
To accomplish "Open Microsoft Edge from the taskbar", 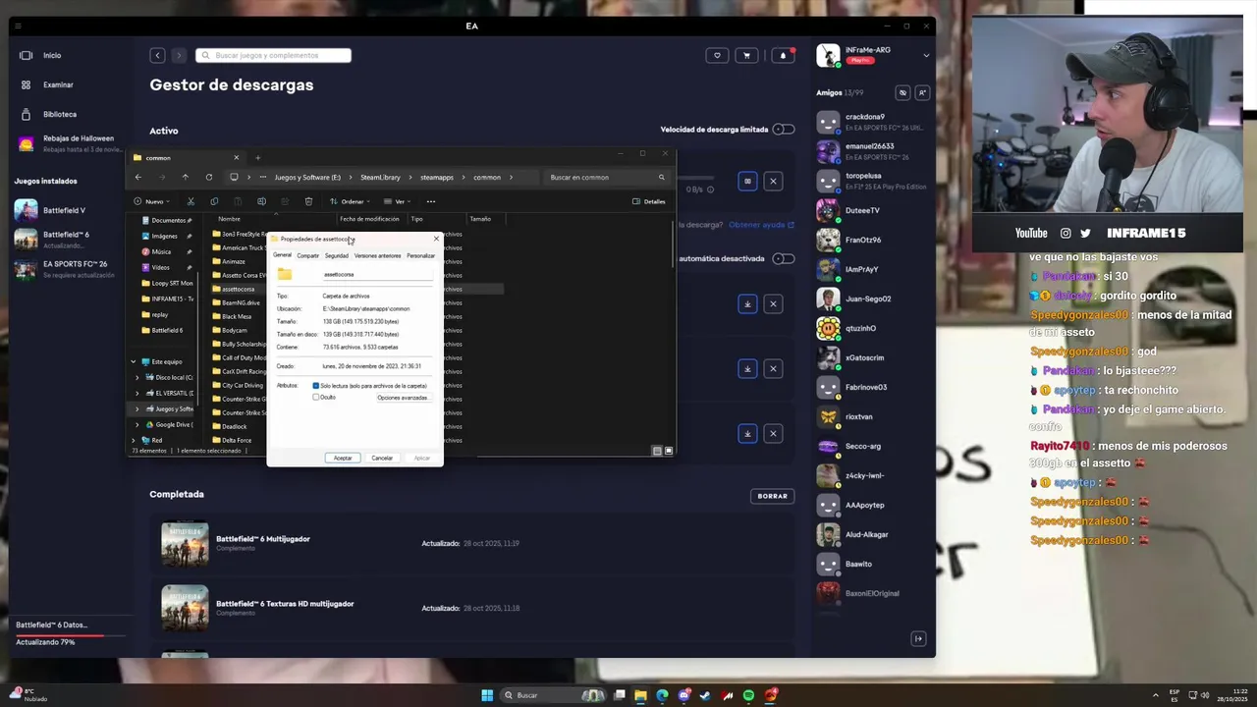I will click(x=662, y=695).
